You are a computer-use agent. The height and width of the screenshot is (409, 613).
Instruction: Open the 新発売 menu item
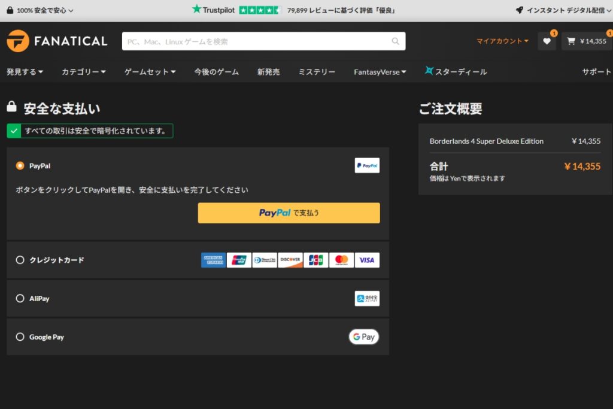click(269, 71)
